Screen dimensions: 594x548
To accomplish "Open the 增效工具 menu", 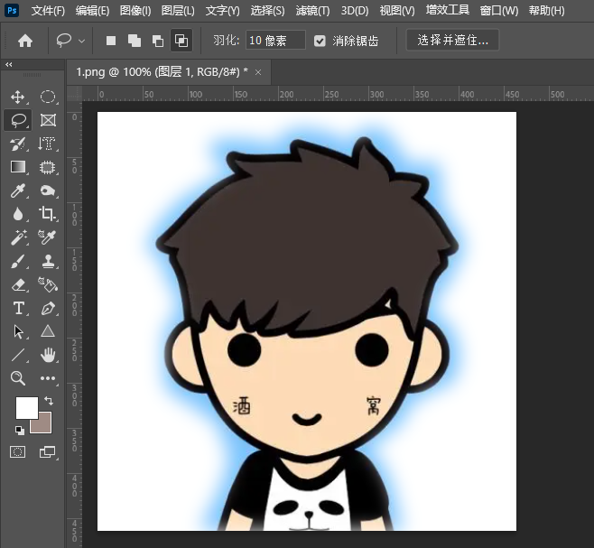I will click(448, 10).
